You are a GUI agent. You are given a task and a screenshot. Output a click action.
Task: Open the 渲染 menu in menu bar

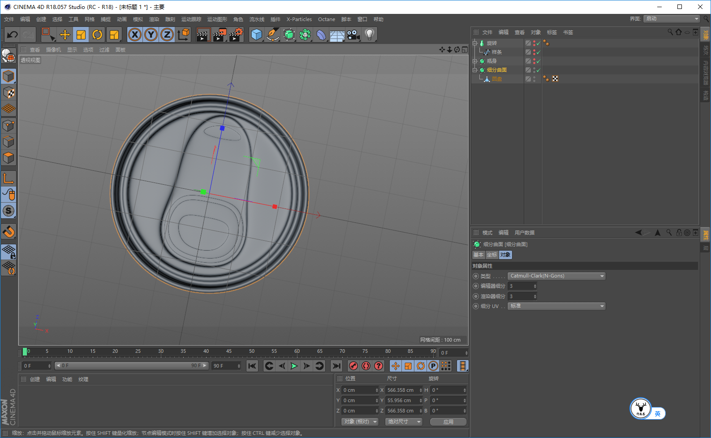pyautogui.click(x=154, y=19)
